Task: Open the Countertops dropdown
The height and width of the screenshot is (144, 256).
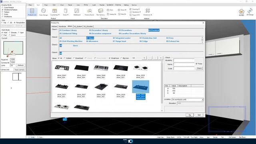Action: [x=55, y=12]
